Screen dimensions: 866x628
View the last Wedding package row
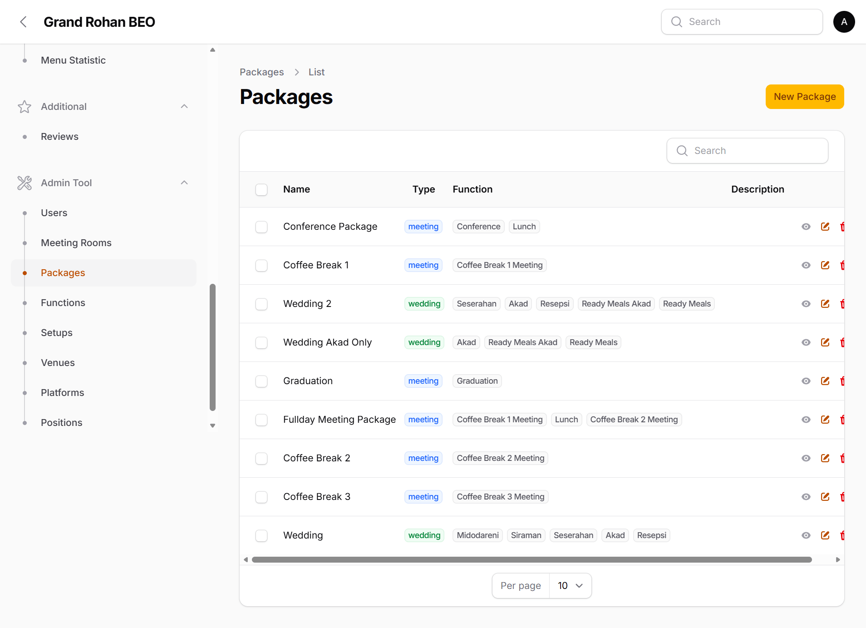[806, 535]
